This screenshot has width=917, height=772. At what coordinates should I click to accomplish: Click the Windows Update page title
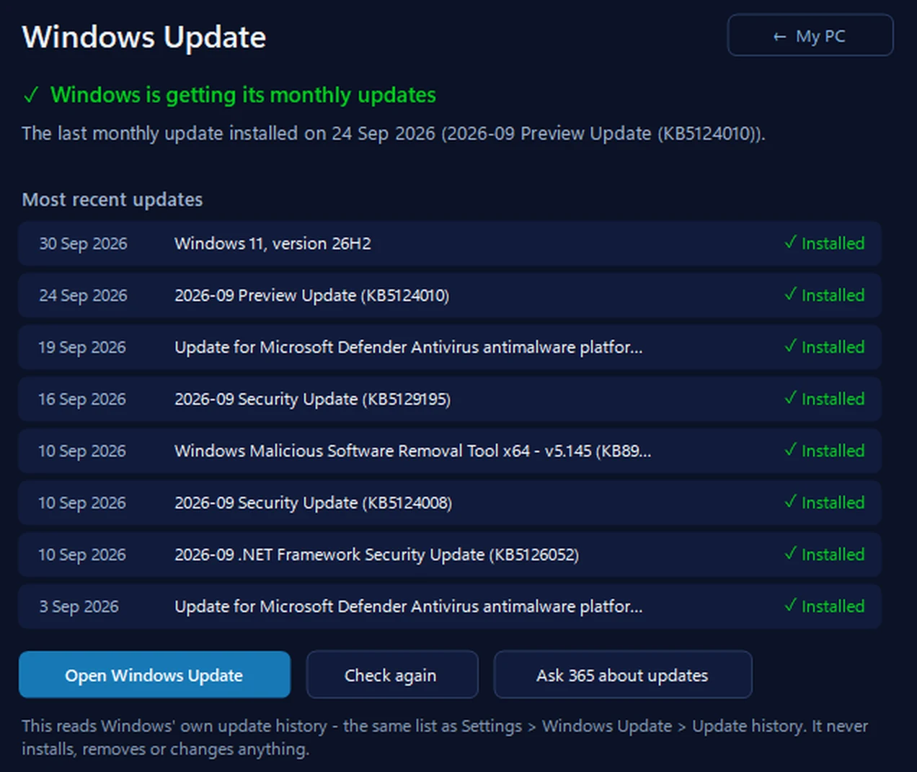click(144, 37)
